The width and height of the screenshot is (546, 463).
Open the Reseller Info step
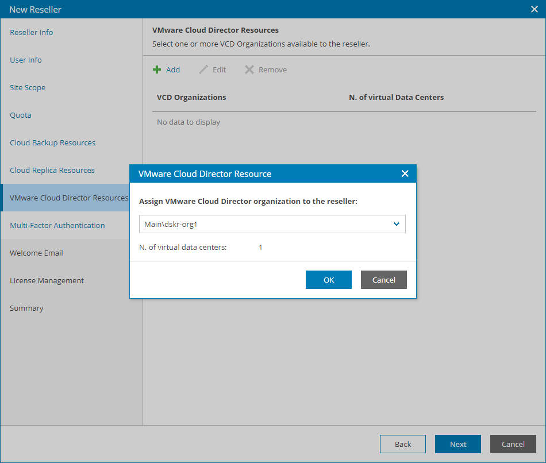(x=32, y=32)
